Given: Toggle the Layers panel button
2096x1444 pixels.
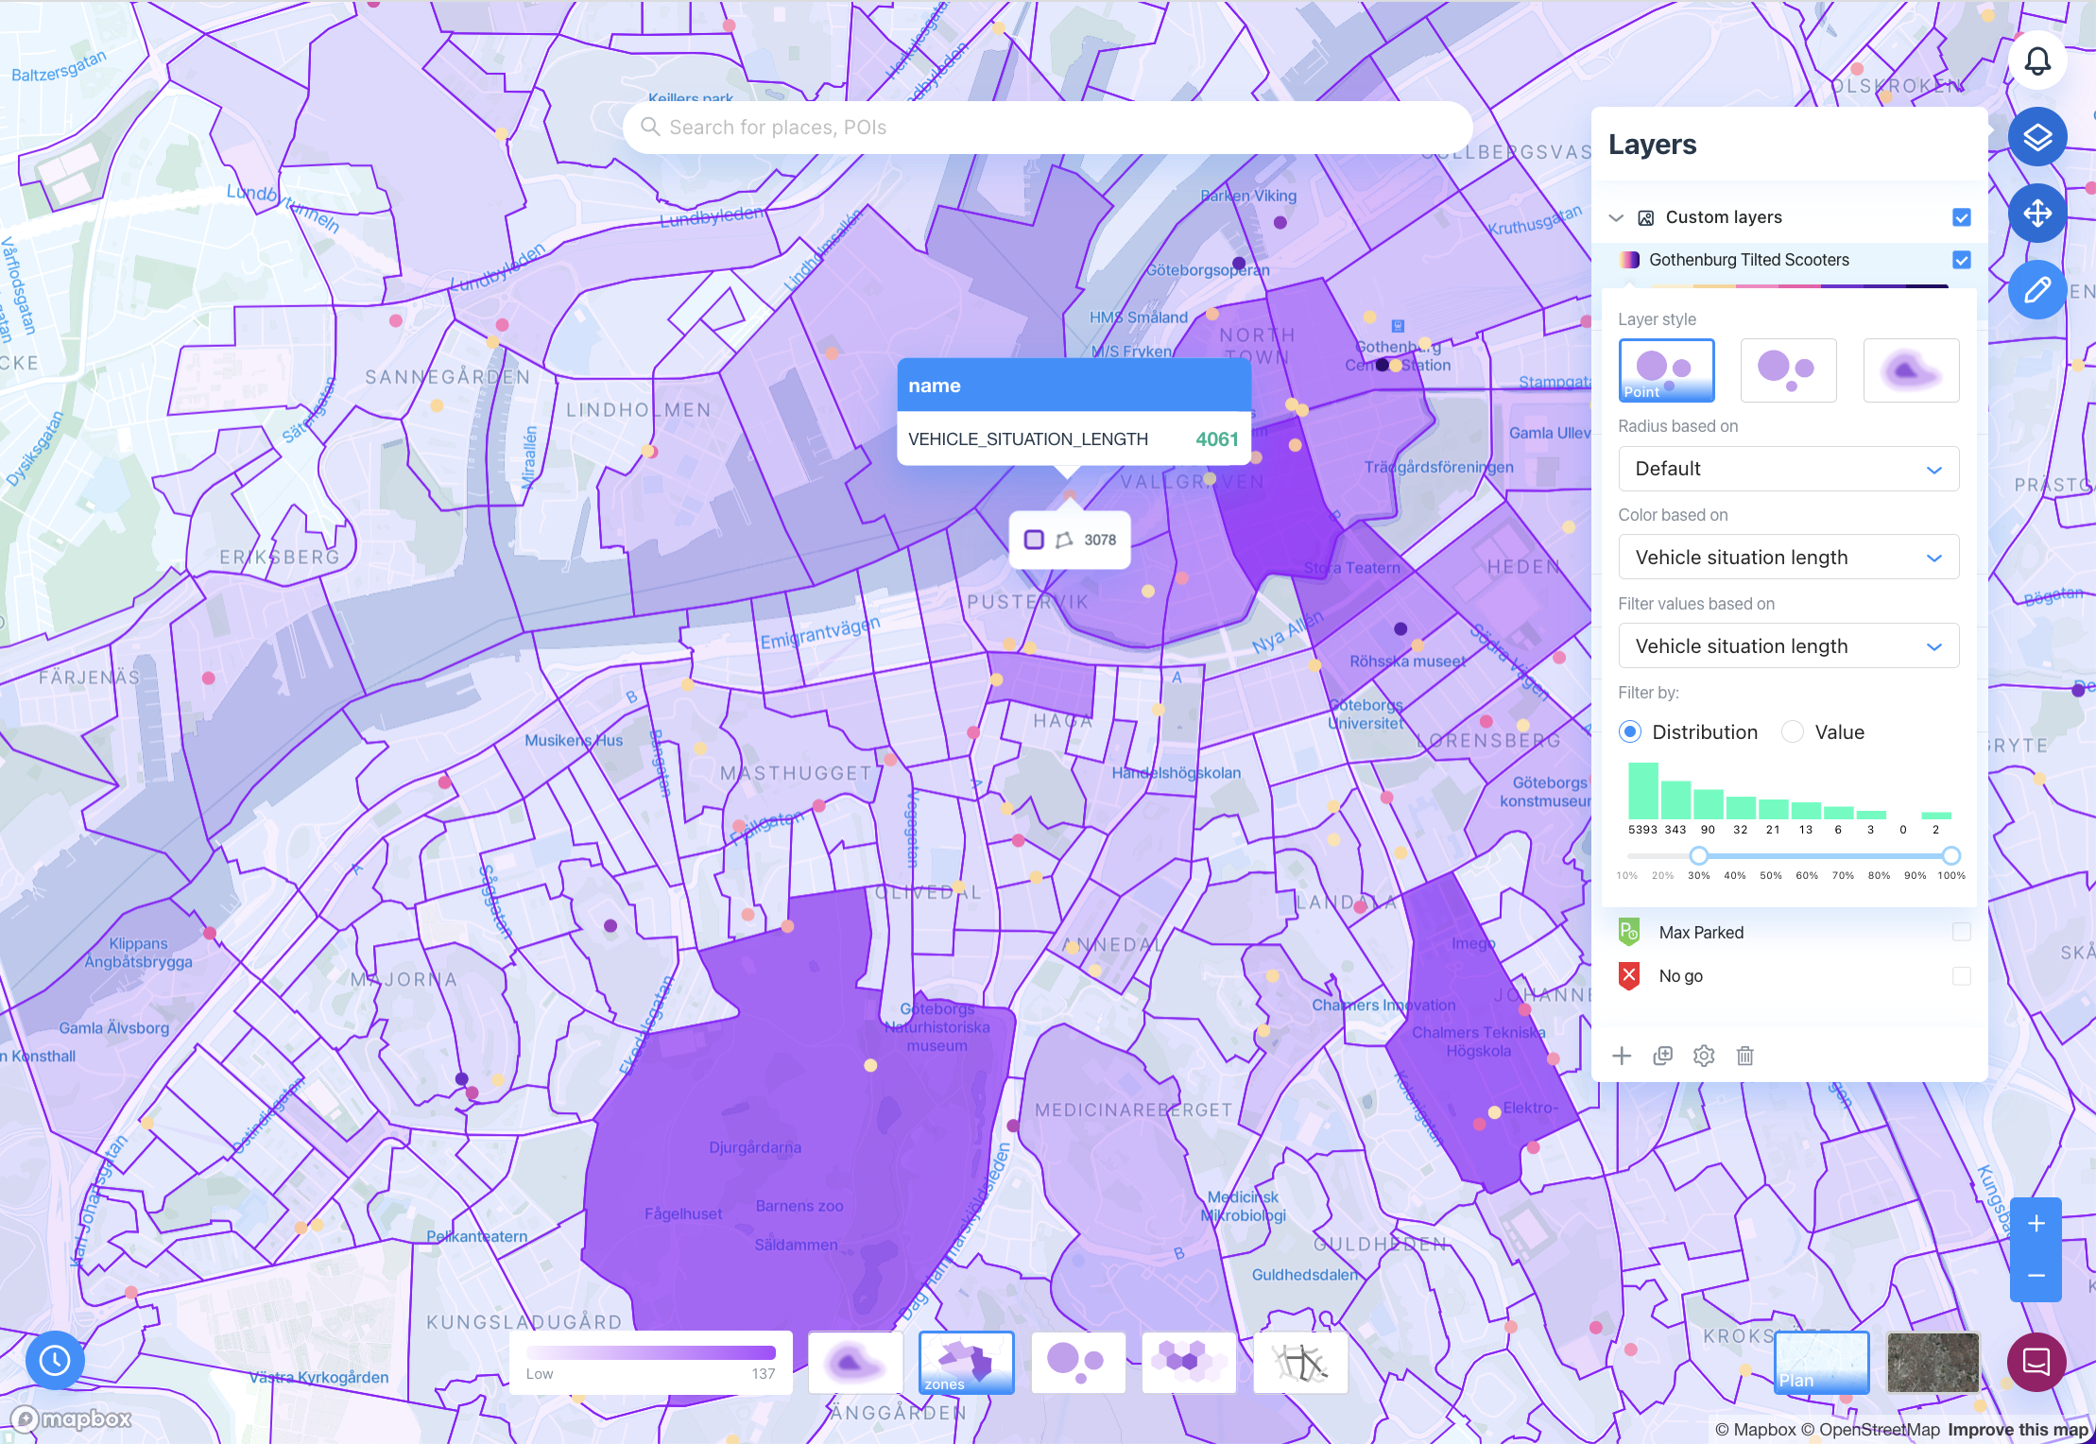Looking at the screenshot, I should [2036, 138].
